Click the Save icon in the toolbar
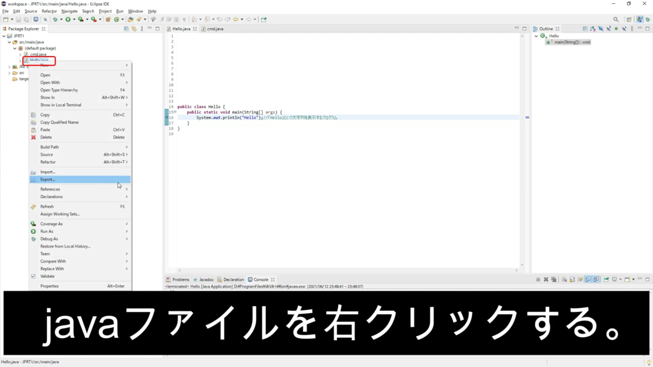Viewport: 653px width, 367px height. pyautogui.click(x=19, y=19)
